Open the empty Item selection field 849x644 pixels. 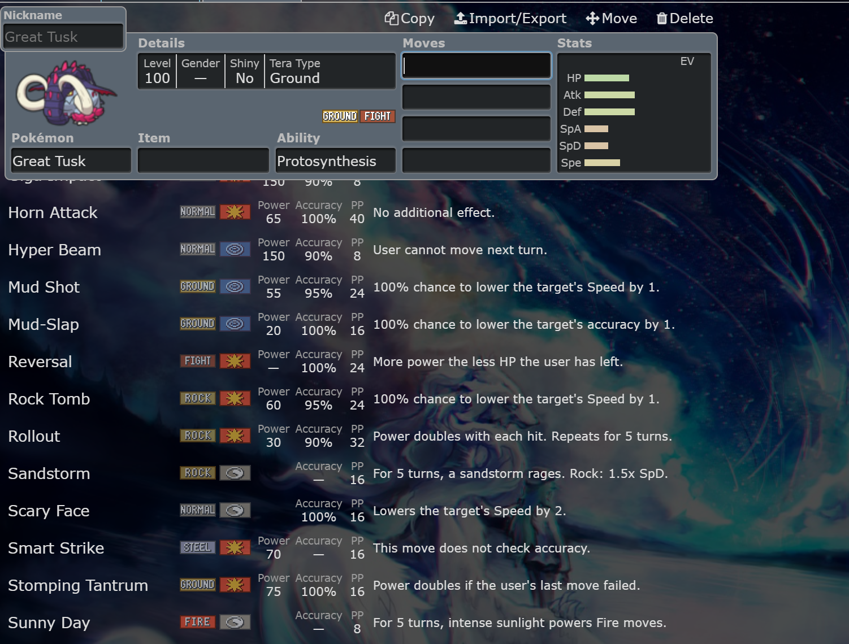point(203,161)
